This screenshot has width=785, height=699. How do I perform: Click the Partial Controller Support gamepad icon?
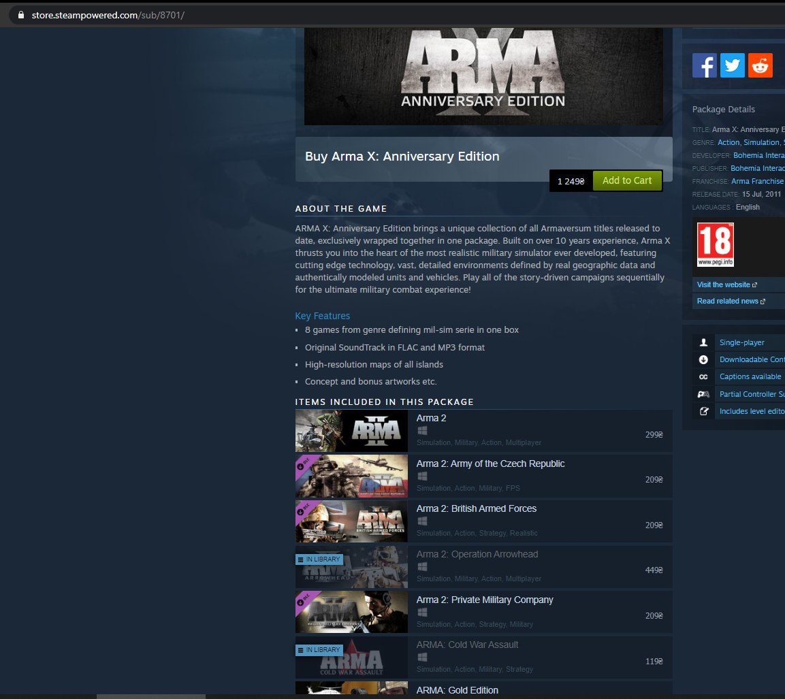click(x=703, y=394)
